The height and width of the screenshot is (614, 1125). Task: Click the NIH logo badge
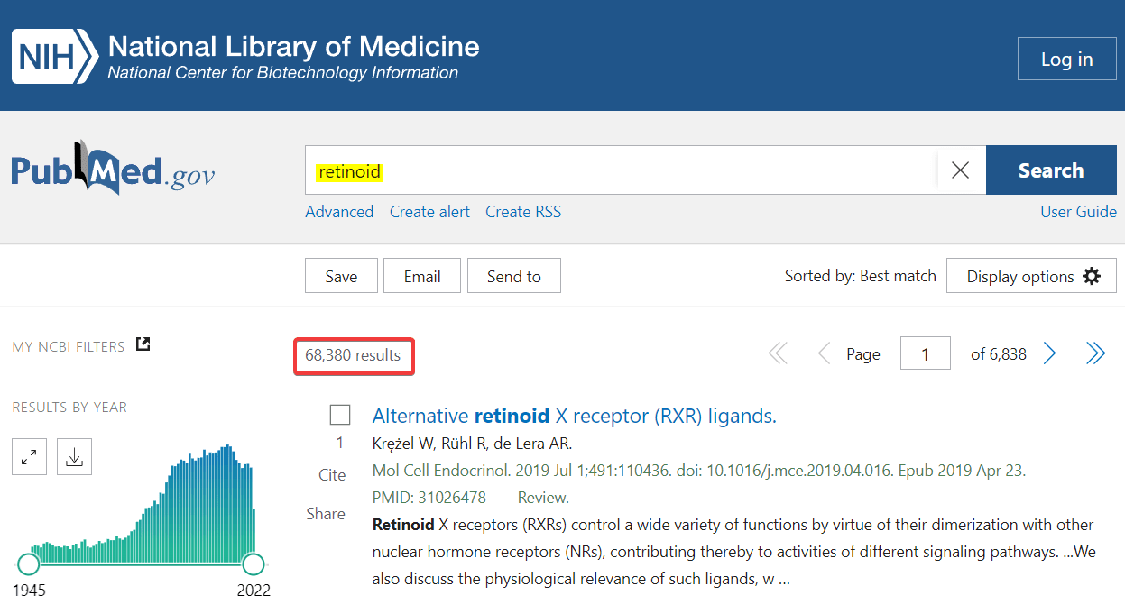point(54,56)
